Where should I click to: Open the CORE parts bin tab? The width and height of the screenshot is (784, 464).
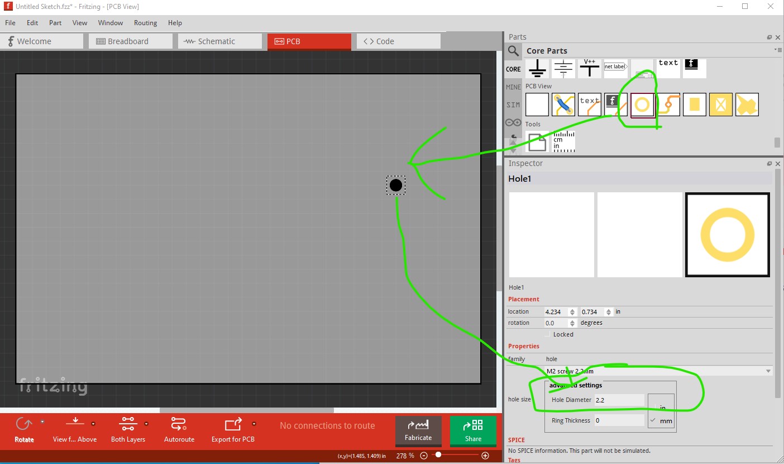pos(513,69)
